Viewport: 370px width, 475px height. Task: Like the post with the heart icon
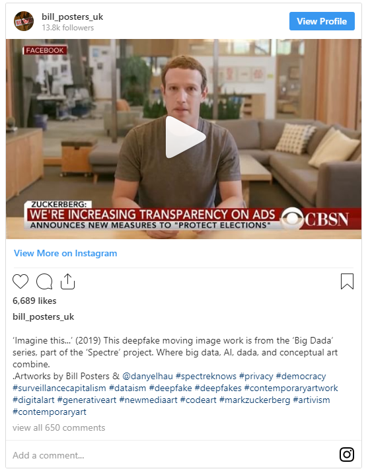(x=20, y=281)
